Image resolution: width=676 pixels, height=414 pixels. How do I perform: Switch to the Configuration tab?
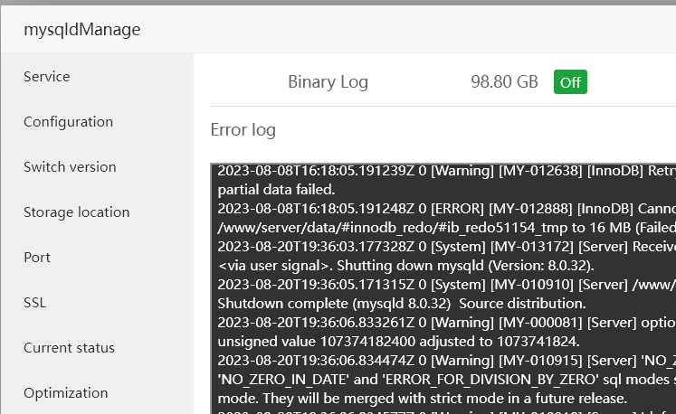[x=69, y=122]
